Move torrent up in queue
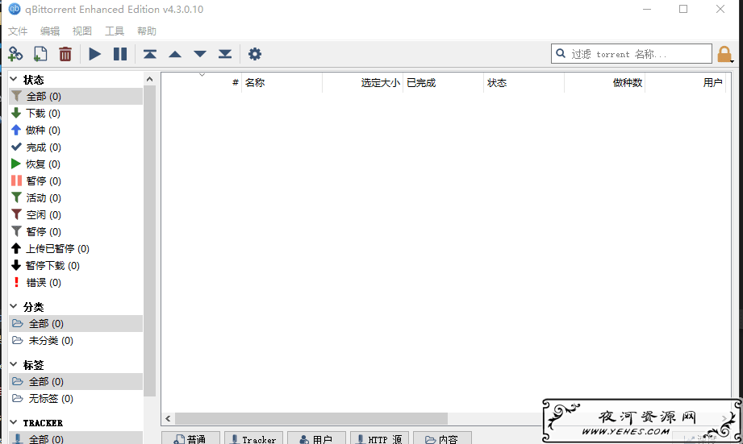This screenshot has width=743, height=444. pos(175,54)
